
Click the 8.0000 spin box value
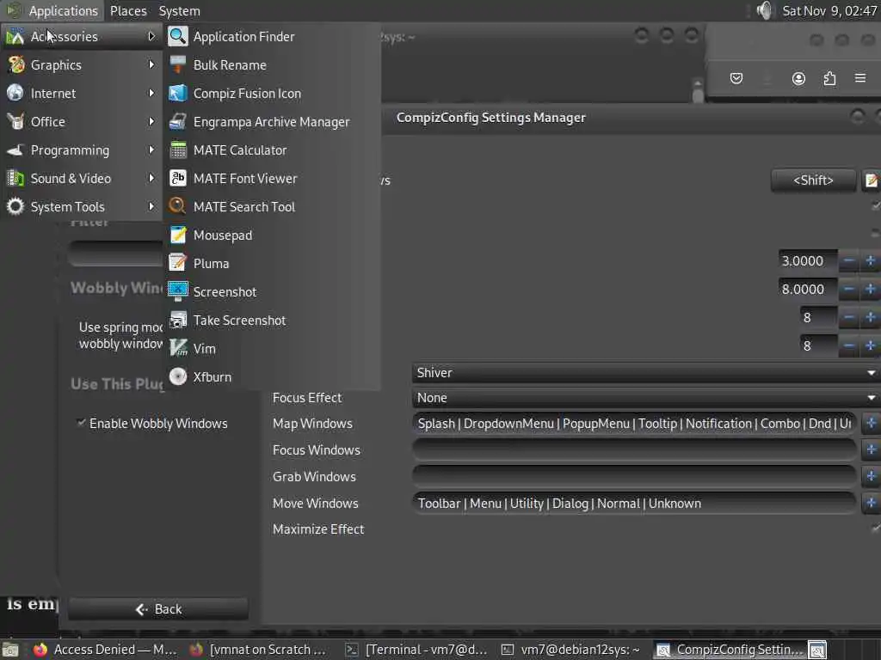(807, 289)
